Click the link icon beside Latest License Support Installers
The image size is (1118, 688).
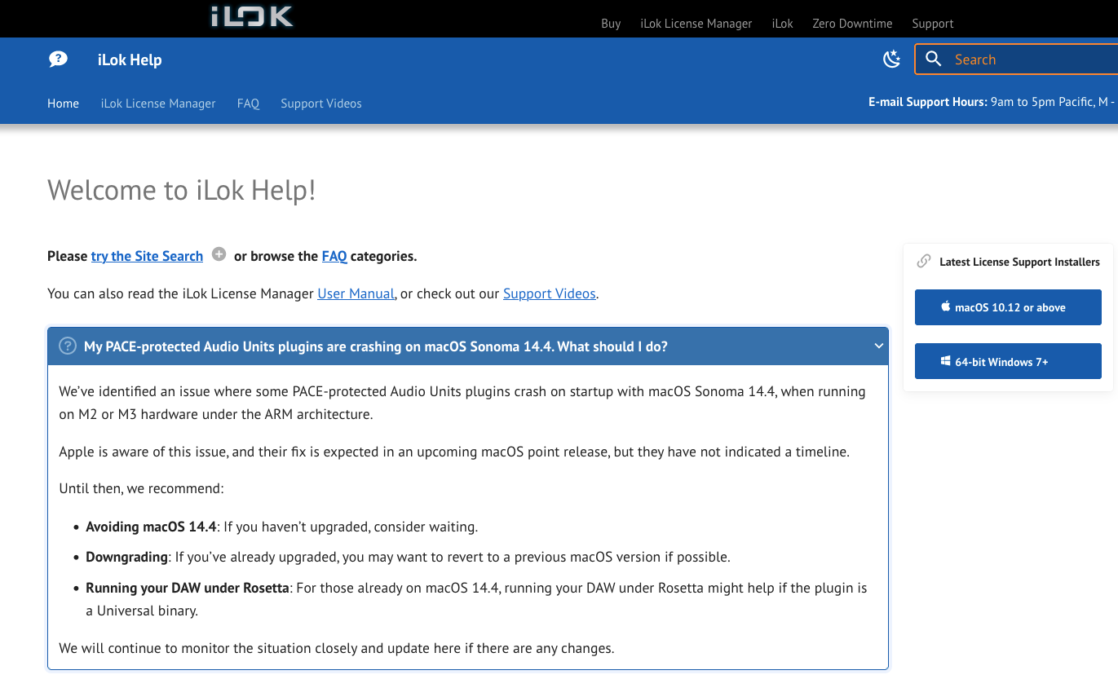924,262
